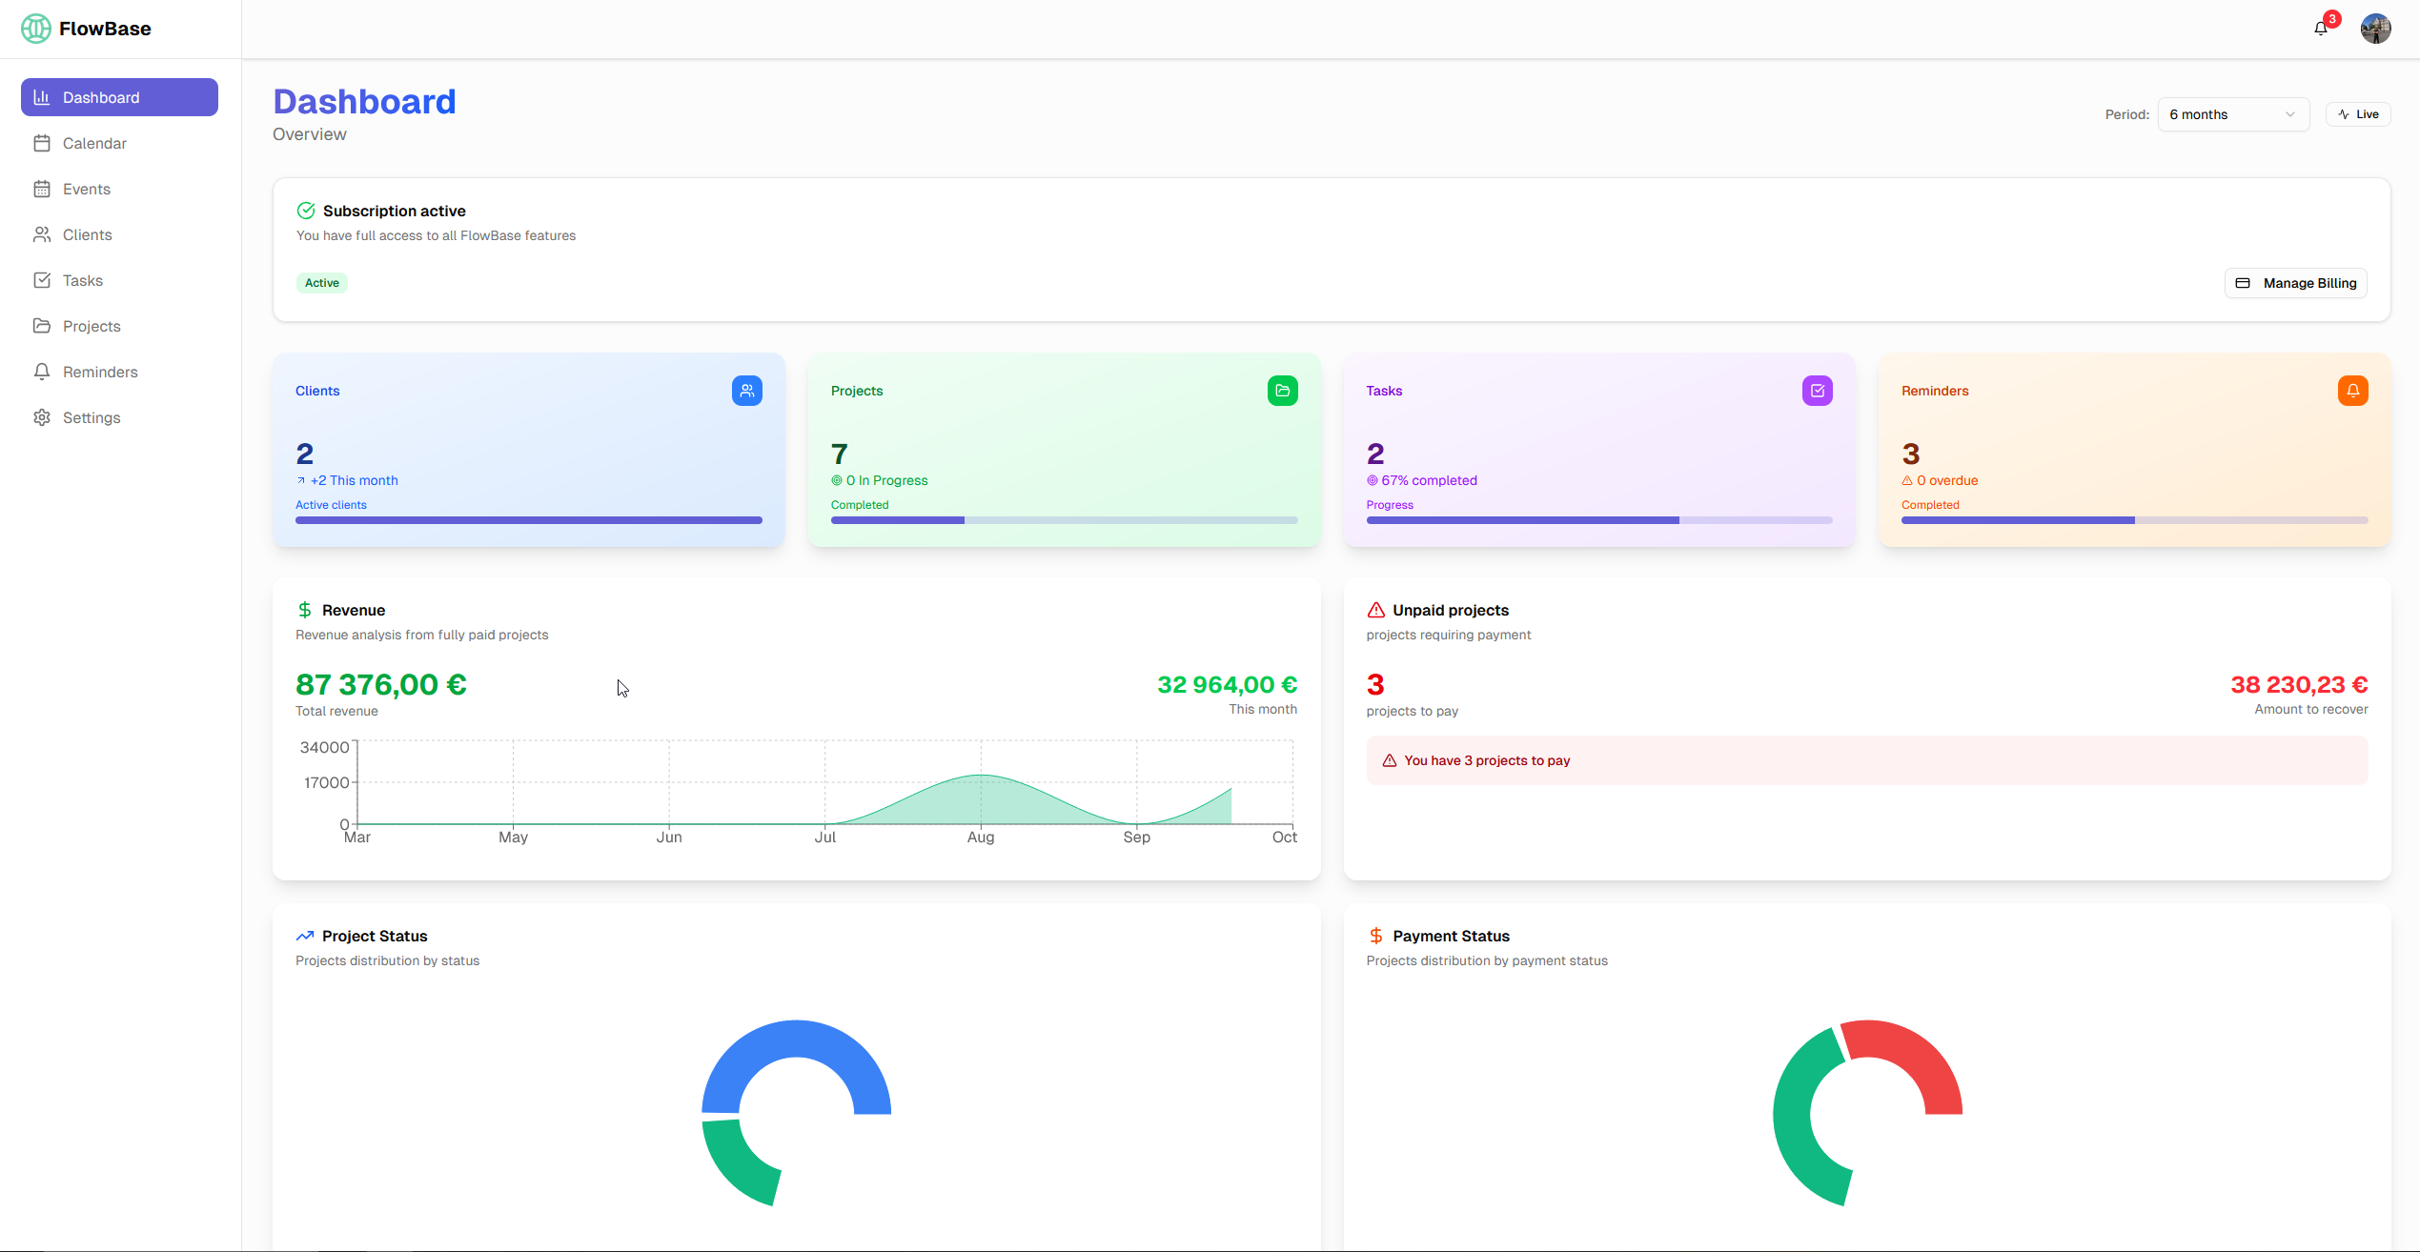Click the Calendar icon in sidebar
Screen dimensions: 2420x1252
[42, 143]
